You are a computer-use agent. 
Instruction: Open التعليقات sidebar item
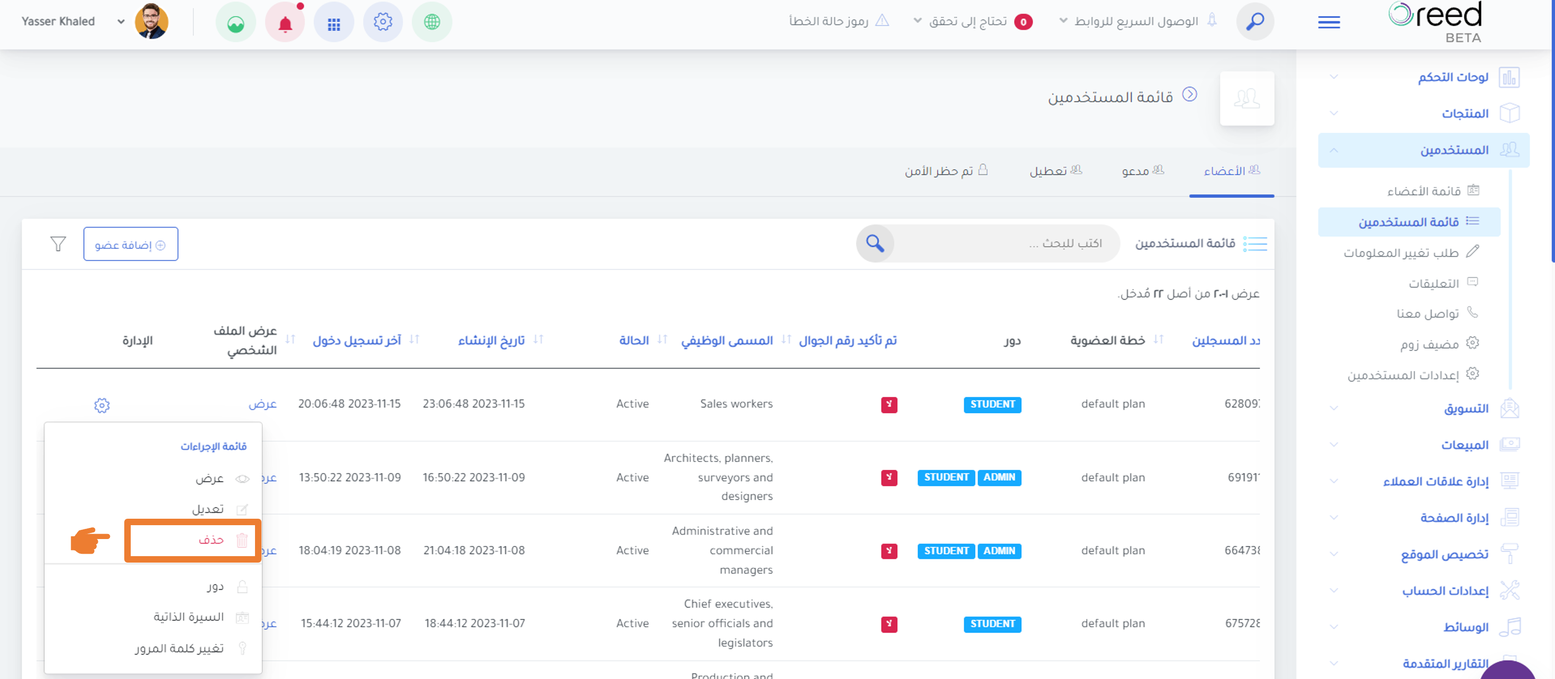coord(1442,283)
